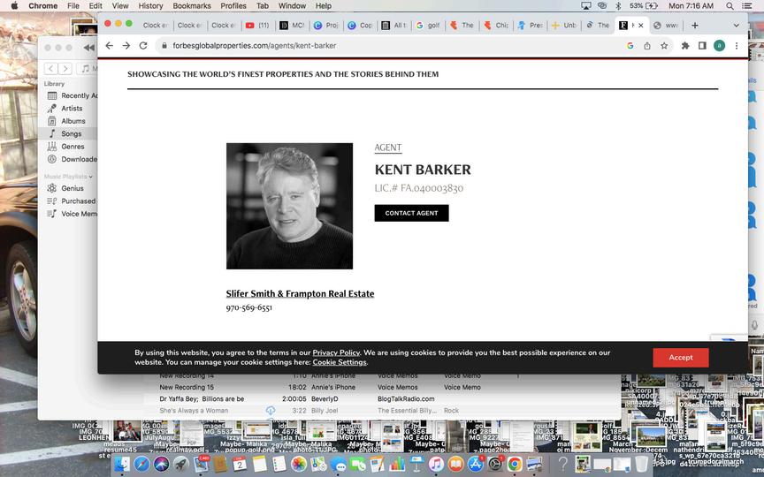Accept the cookie notice
764x477 pixels.
680,357
